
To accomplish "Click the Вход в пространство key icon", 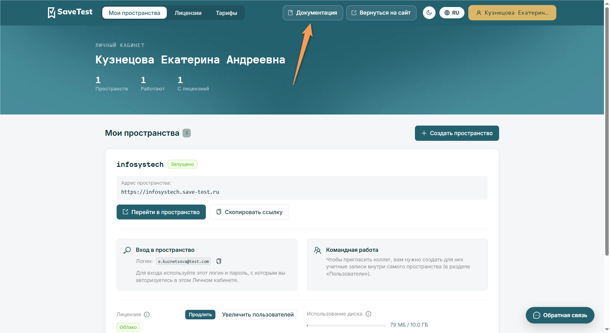I will tap(127, 250).
